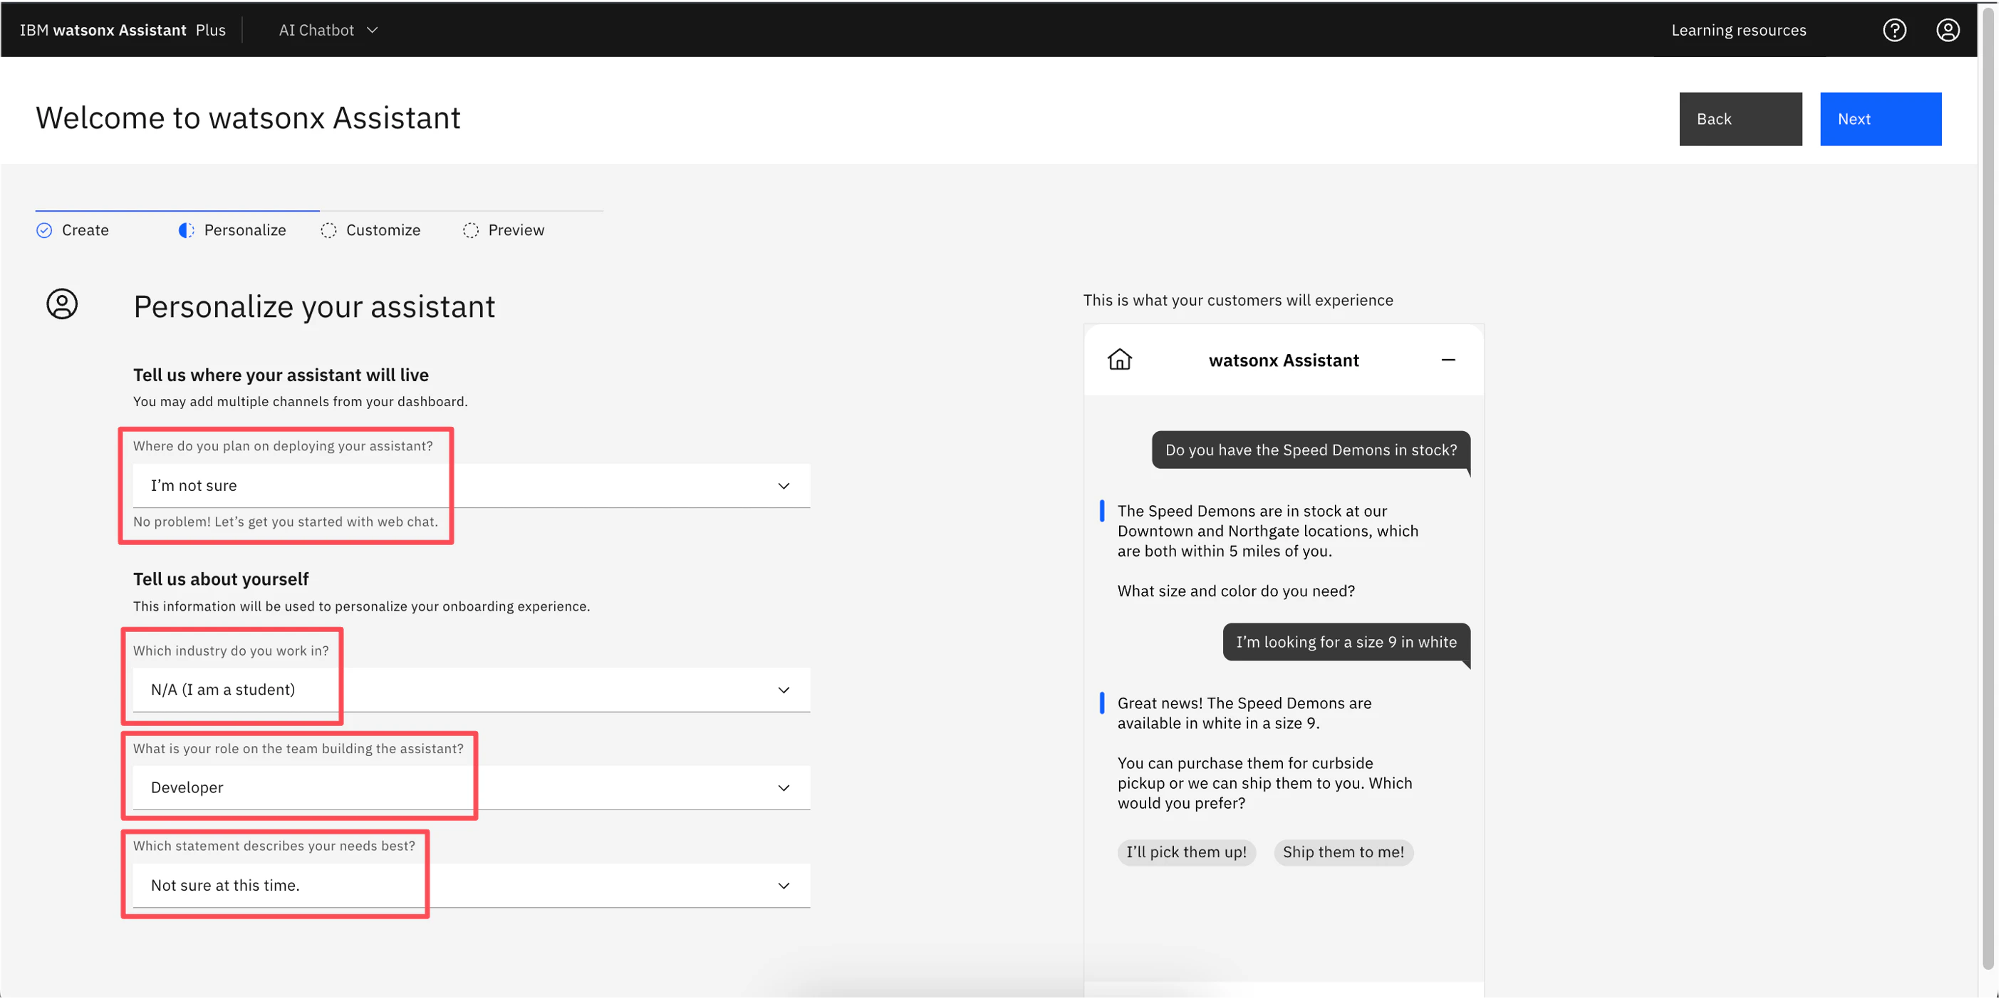Open the user profile icon in header
The image size is (2001, 999).
coord(1948,31)
